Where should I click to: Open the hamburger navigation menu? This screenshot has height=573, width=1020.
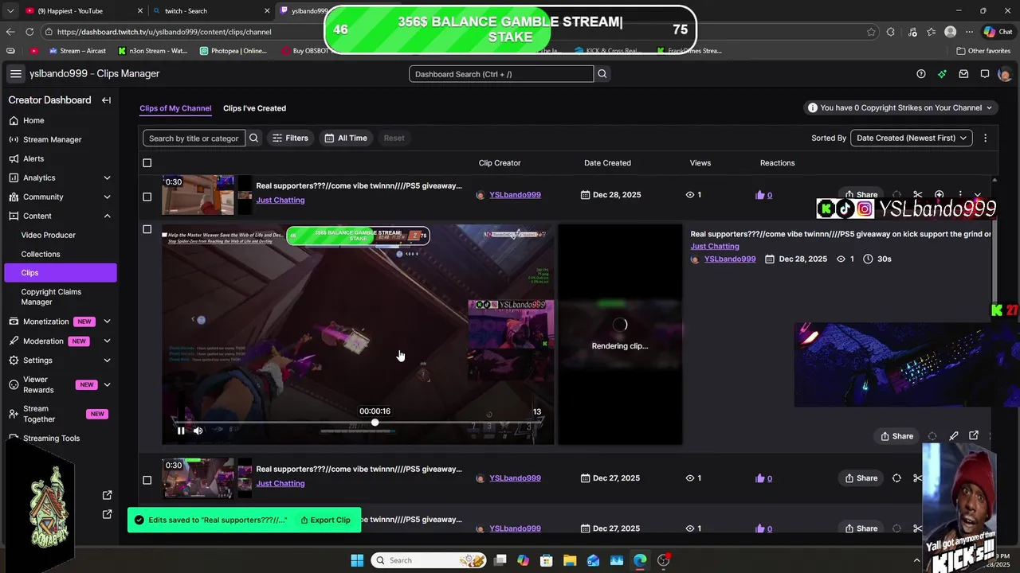[15, 74]
